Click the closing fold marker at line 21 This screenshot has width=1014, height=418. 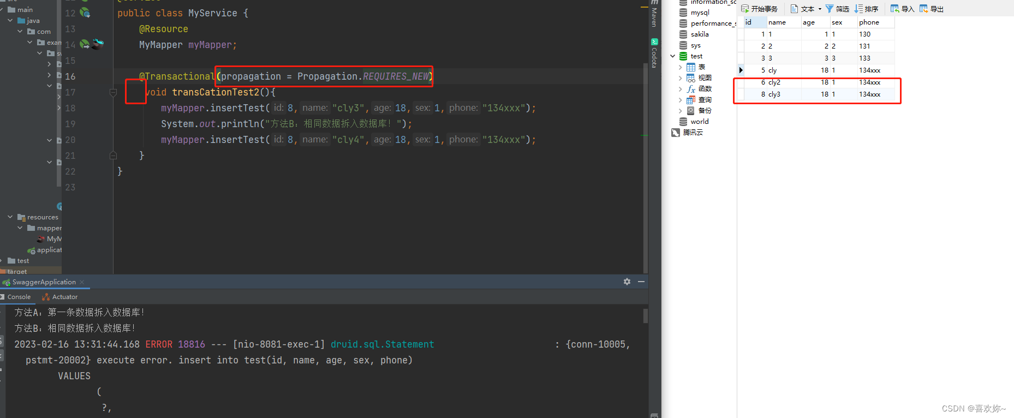point(114,156)
